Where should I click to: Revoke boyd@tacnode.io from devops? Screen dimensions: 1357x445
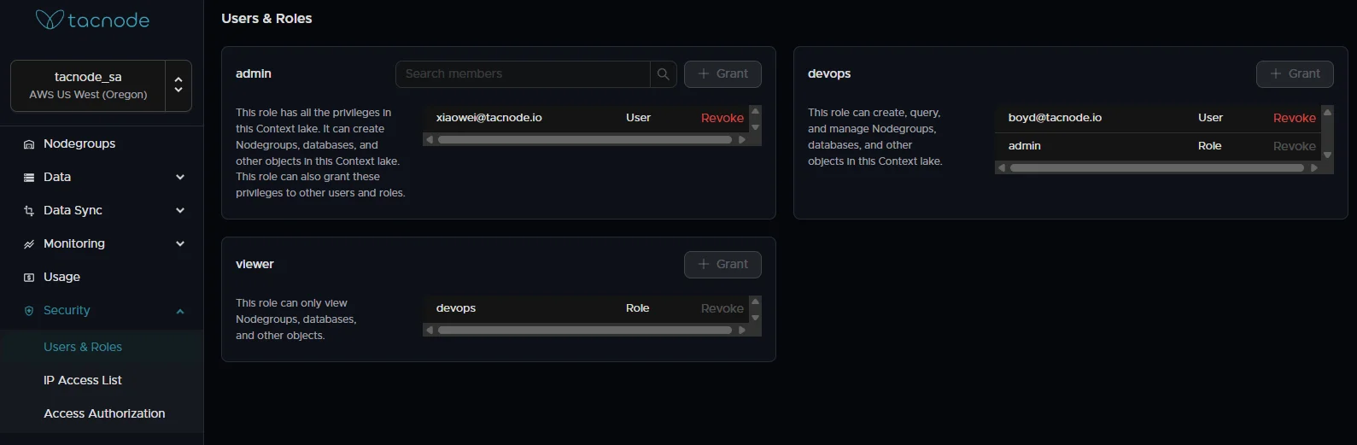1294,118
